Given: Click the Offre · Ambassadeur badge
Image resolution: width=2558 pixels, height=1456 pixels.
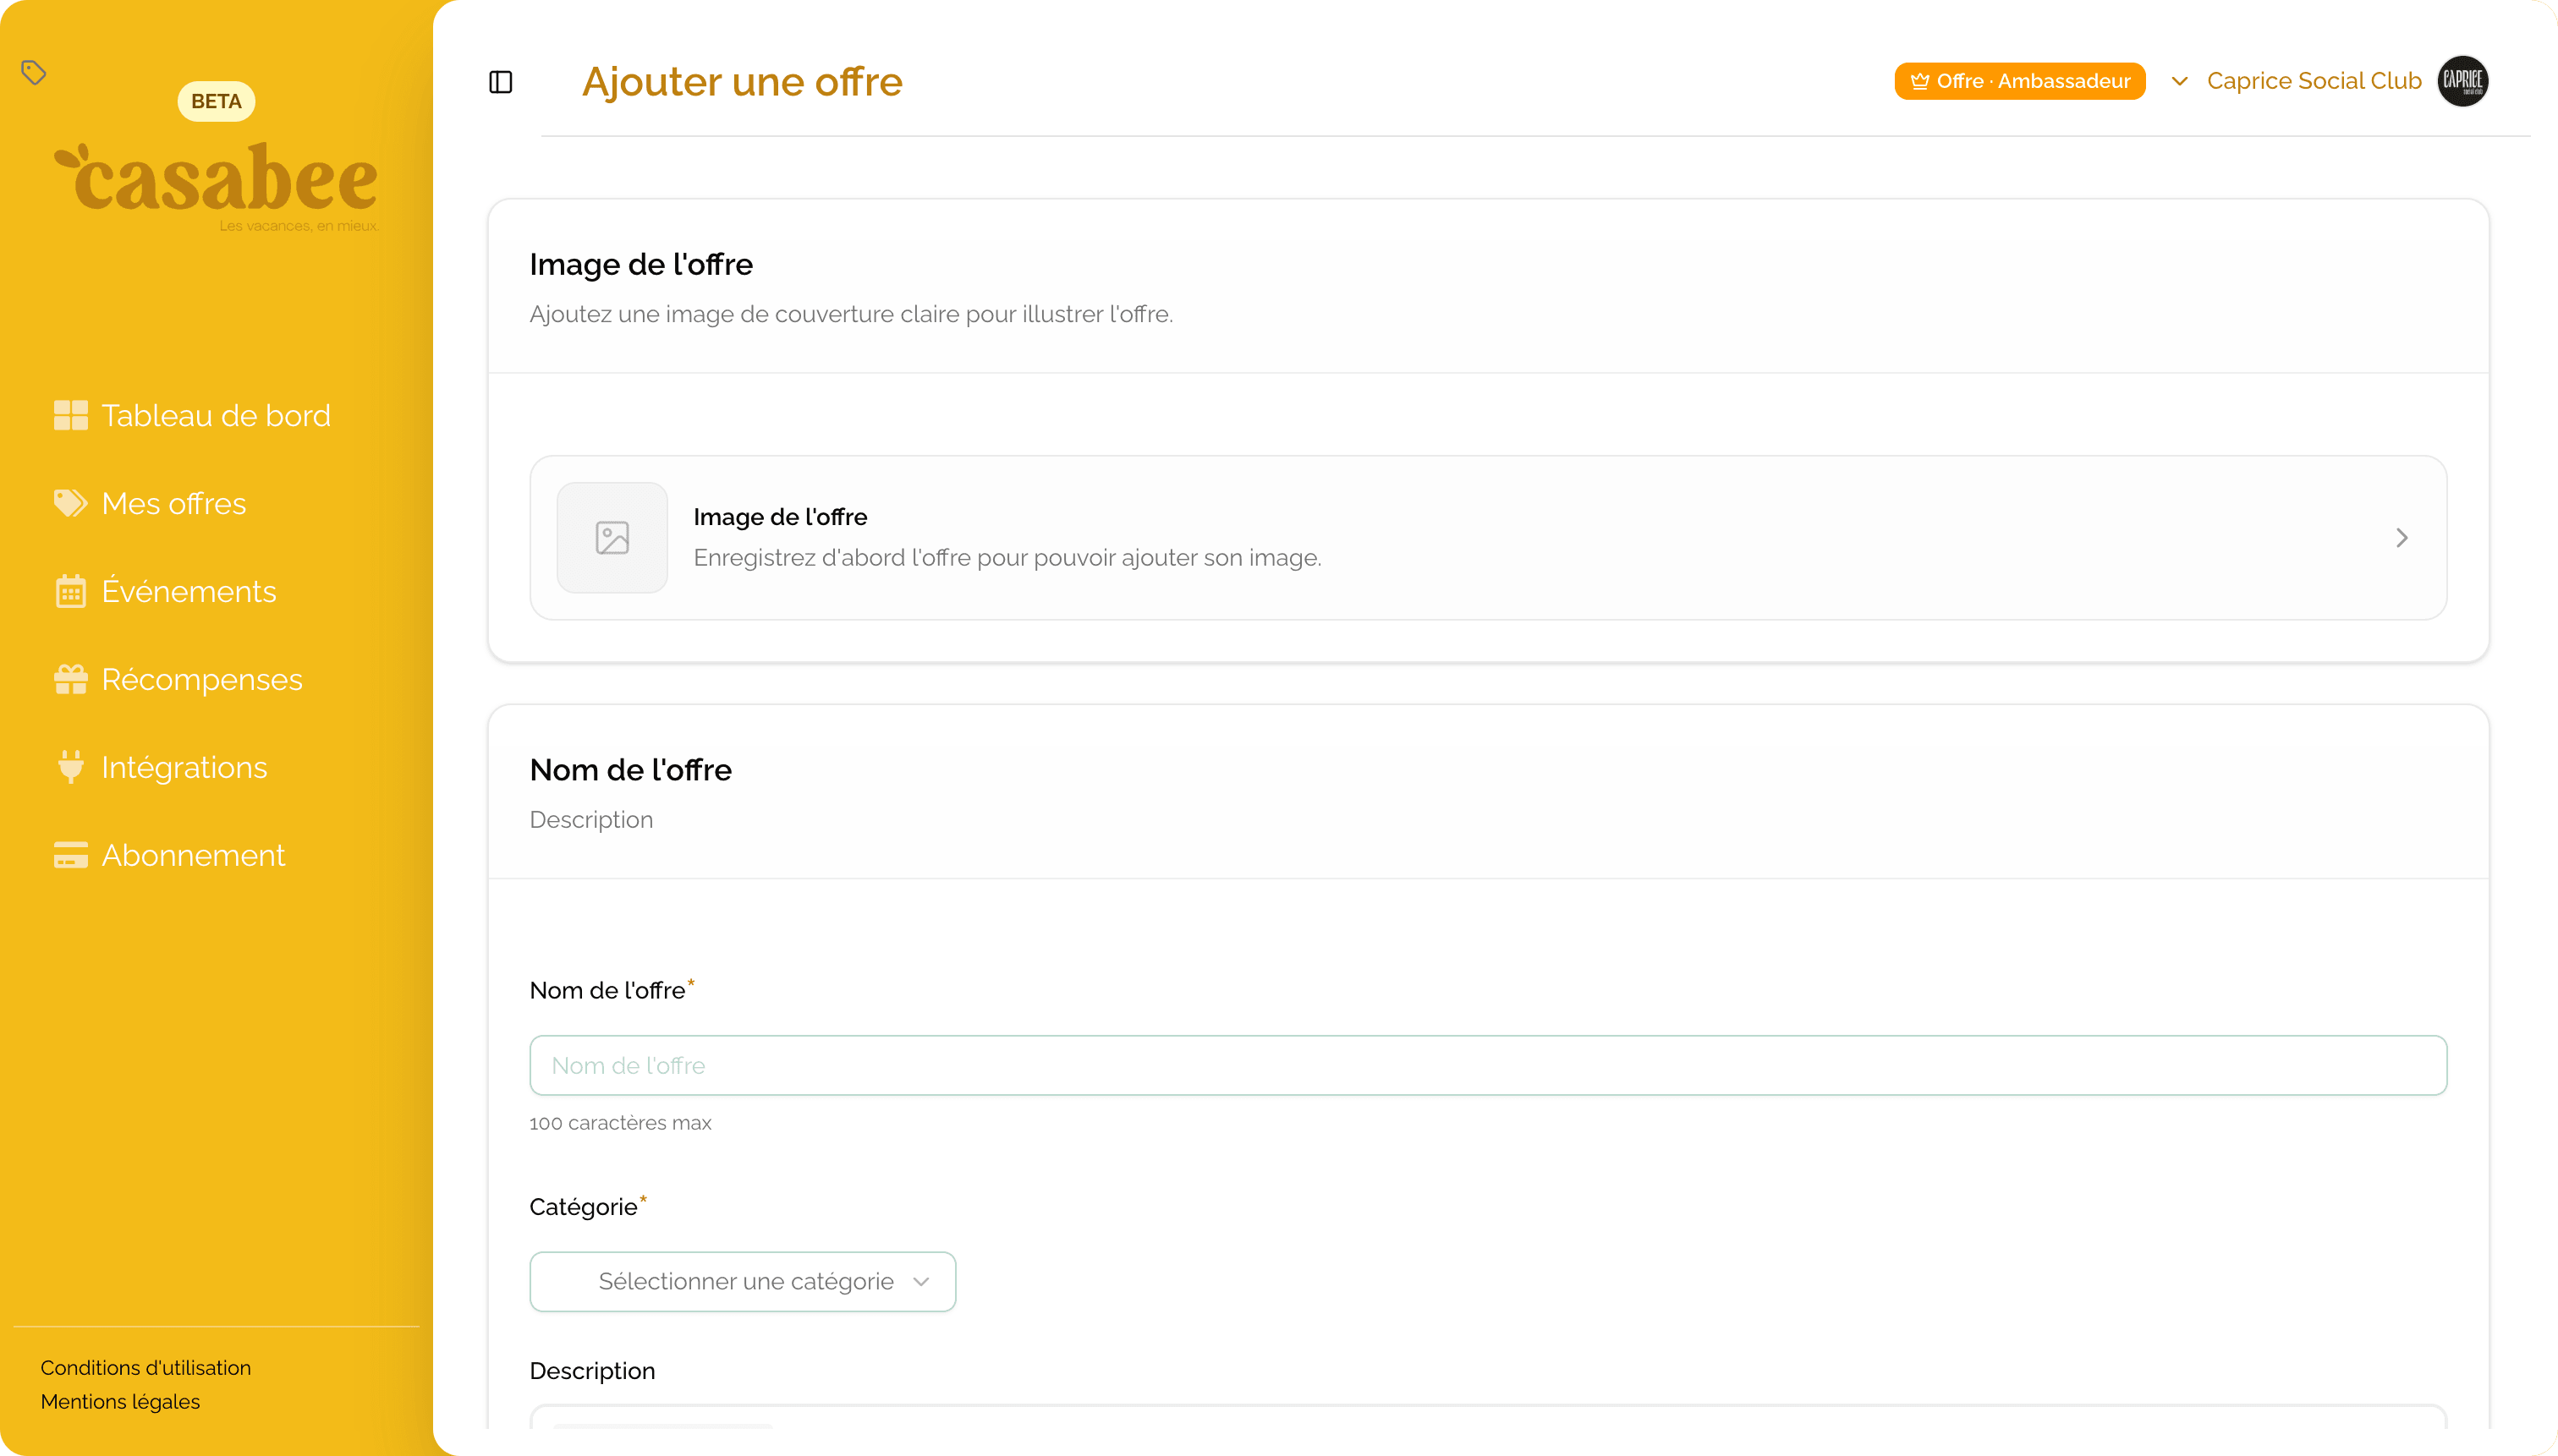Looking at the screenshot, I should tap(2020, 81).
